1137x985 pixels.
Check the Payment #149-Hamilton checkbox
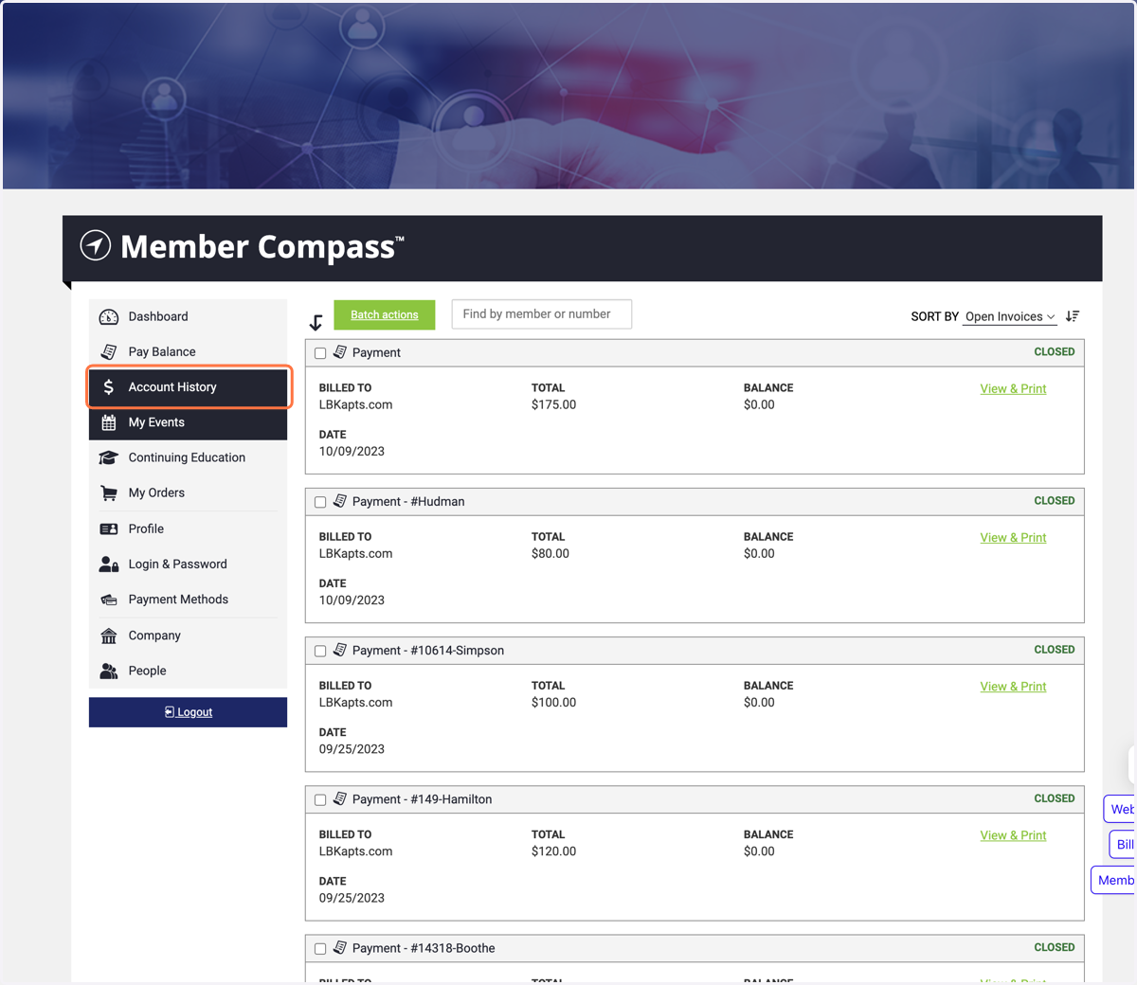coord(320,799)
